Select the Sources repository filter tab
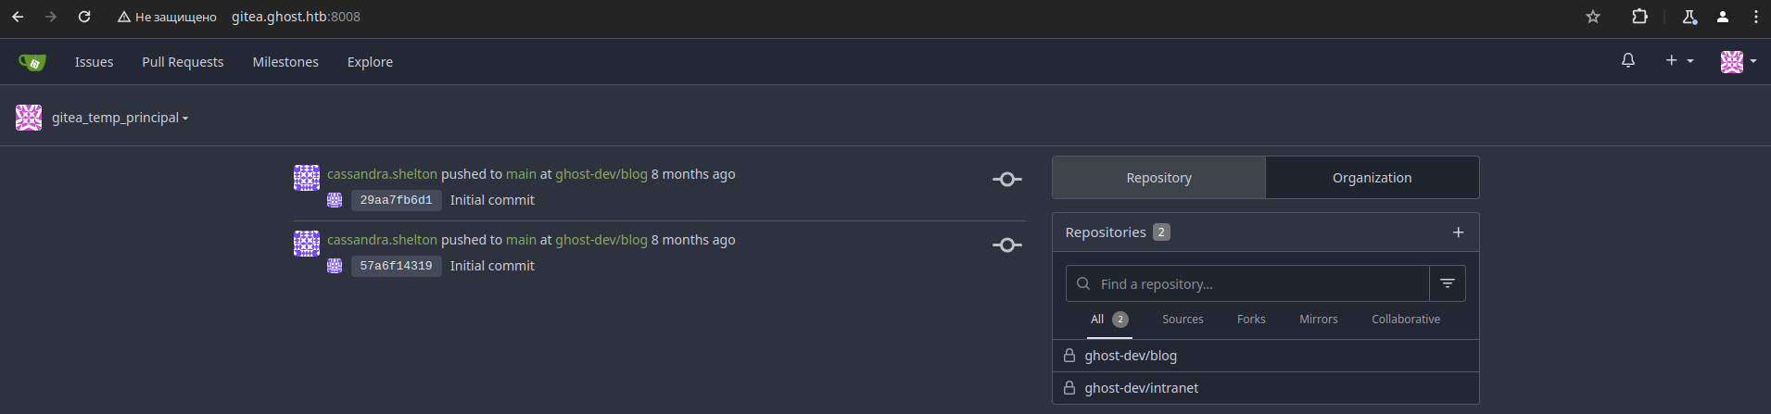The image size is (1771, 414). point(1183,320)
